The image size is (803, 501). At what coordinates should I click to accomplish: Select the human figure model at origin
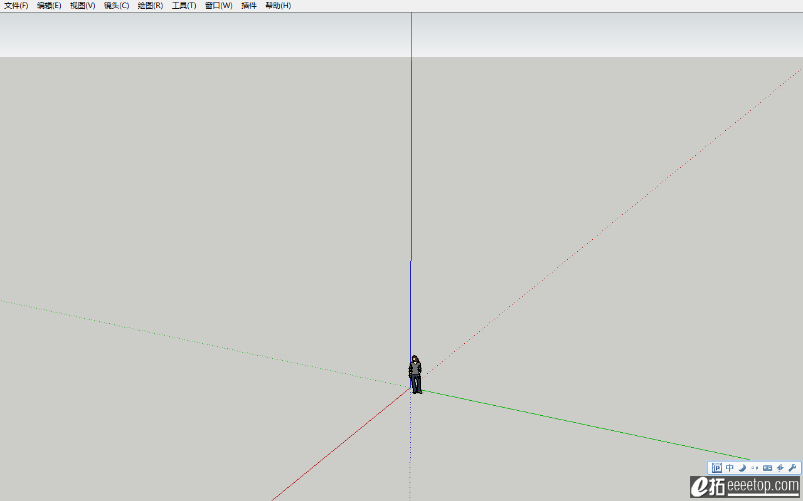tap(415, 374)
